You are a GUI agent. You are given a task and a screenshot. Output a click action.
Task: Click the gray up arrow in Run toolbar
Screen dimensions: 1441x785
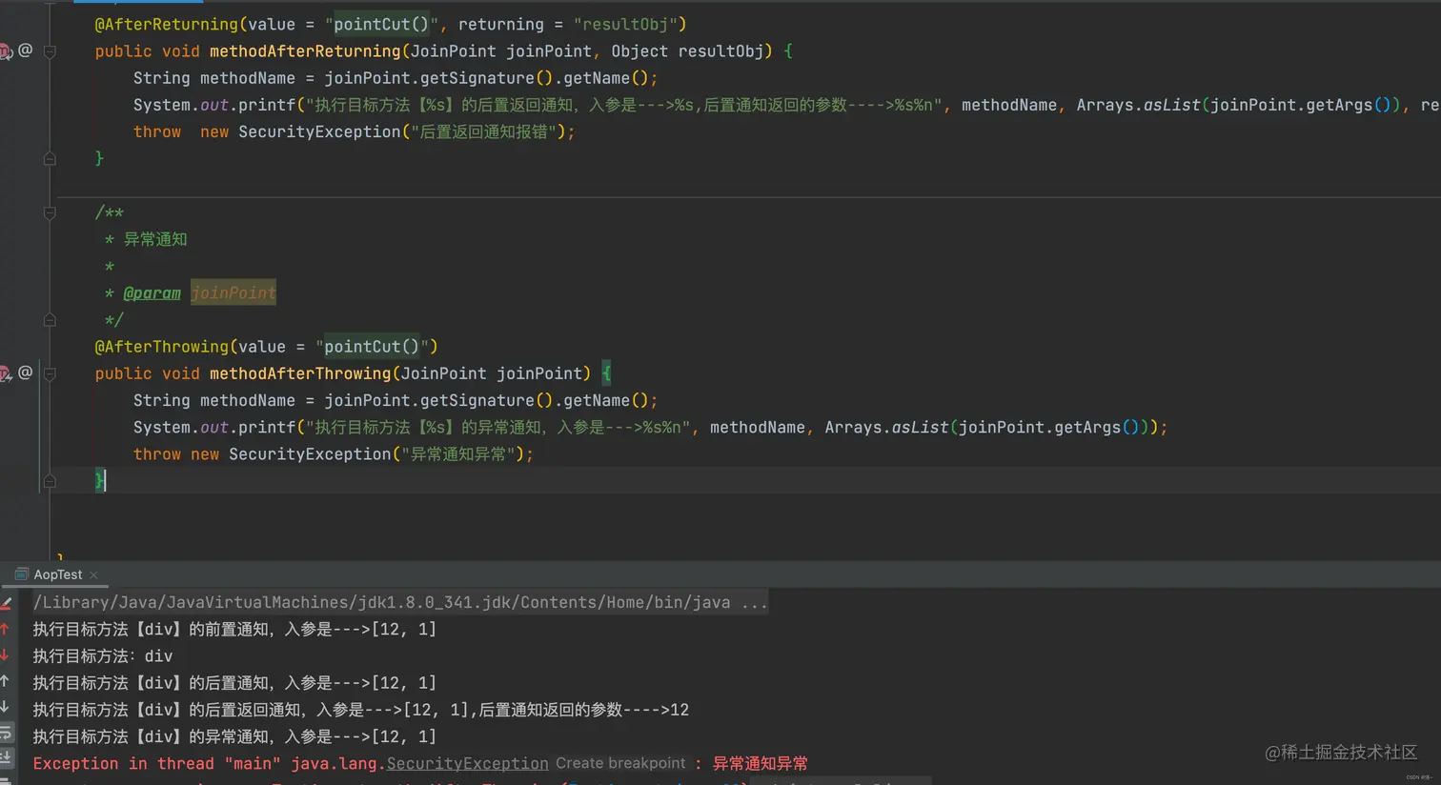click(6, 681)
